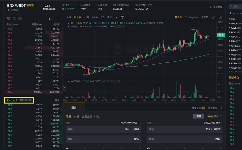The height and width of the screenshot is (150, 242).
Task: Click sell-side 價格 input showing 174.1 USDT
Action: [185, 129]
